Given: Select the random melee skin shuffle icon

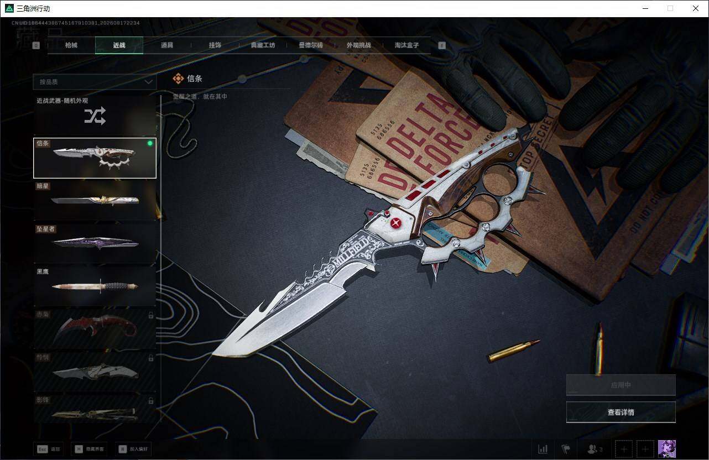Looking at the screenshot, I should [x=95, y=116].
